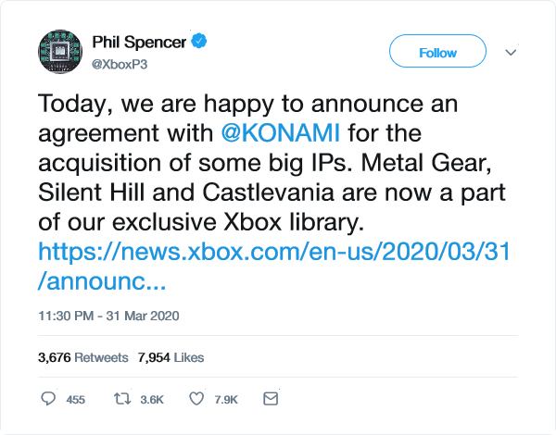Click the 455 replies count
Image resolution: width=556 pixels, height=435 pixels.
(76, 400)
